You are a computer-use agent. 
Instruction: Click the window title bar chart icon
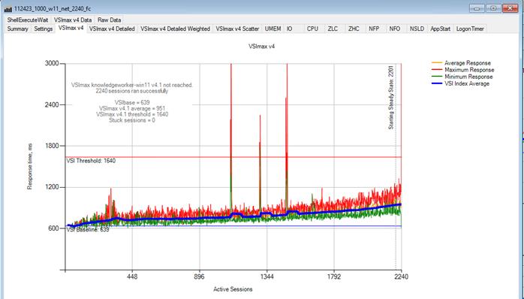[8, 9]
